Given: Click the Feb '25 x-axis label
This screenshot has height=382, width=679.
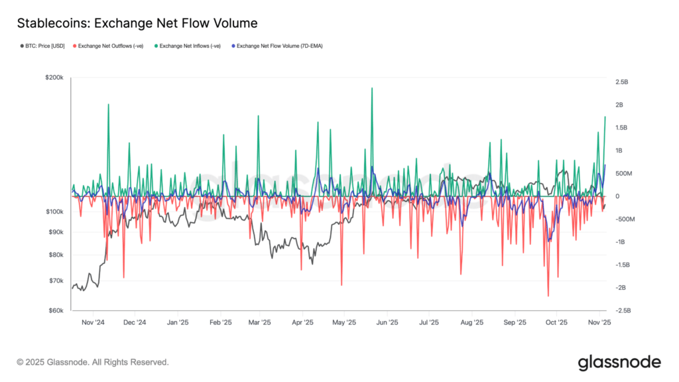Looking at the screenshot, I should (220, 322).
